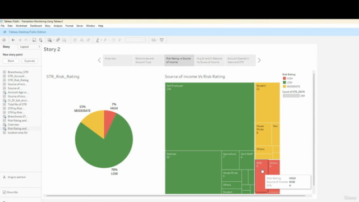Select the Account Opened in Years story point
359x202 pixels.
click(241, 60)
